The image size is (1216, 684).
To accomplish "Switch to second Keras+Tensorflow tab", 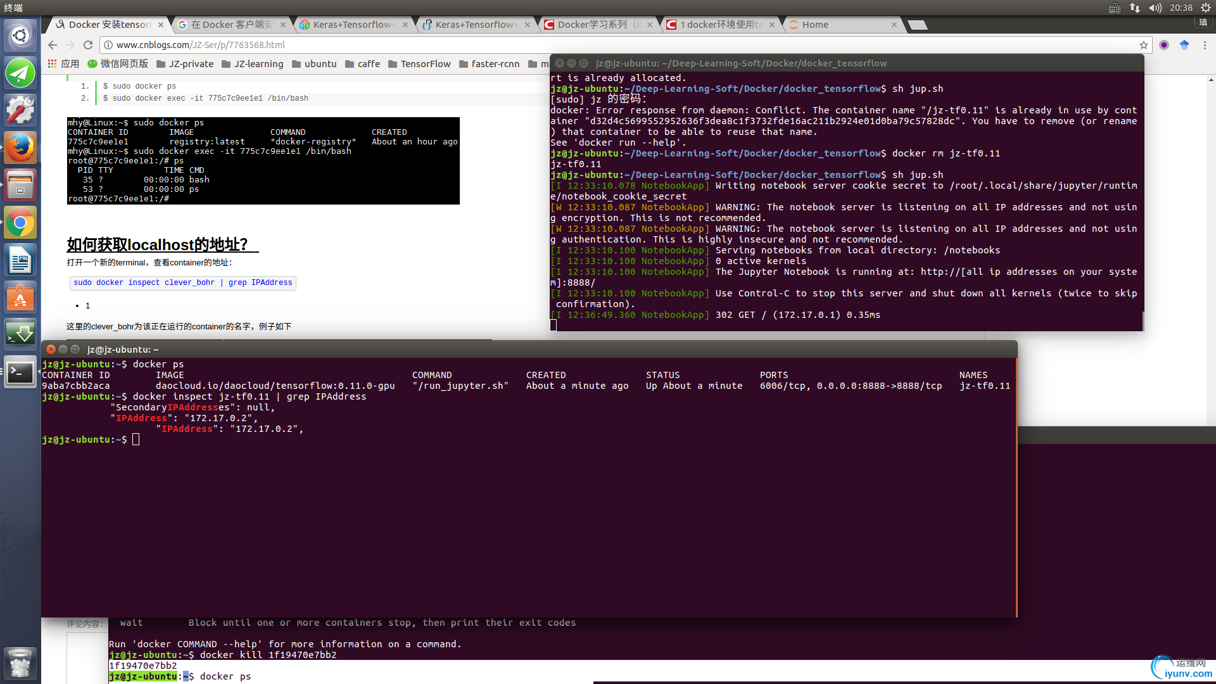I will [x=476, y=25].
